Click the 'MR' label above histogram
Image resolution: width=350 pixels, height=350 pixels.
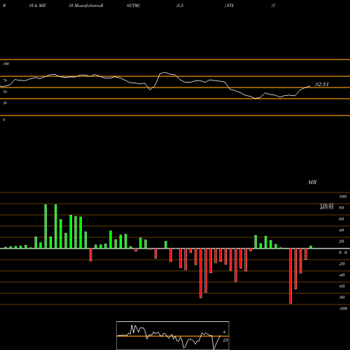[312, 182]
